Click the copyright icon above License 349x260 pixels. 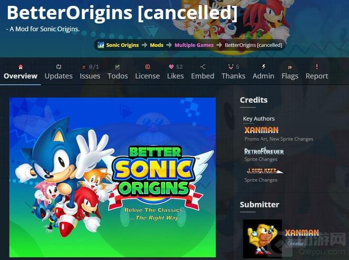click(x=148, y=67)
